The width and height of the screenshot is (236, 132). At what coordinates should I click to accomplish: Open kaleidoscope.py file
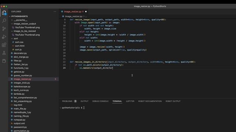point(22,87)
